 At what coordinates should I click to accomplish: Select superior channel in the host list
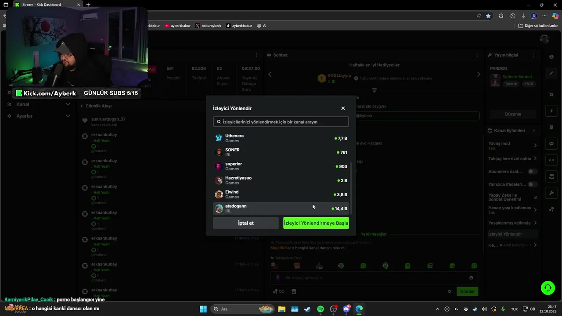pyautogui.click(x=281, y=166)
